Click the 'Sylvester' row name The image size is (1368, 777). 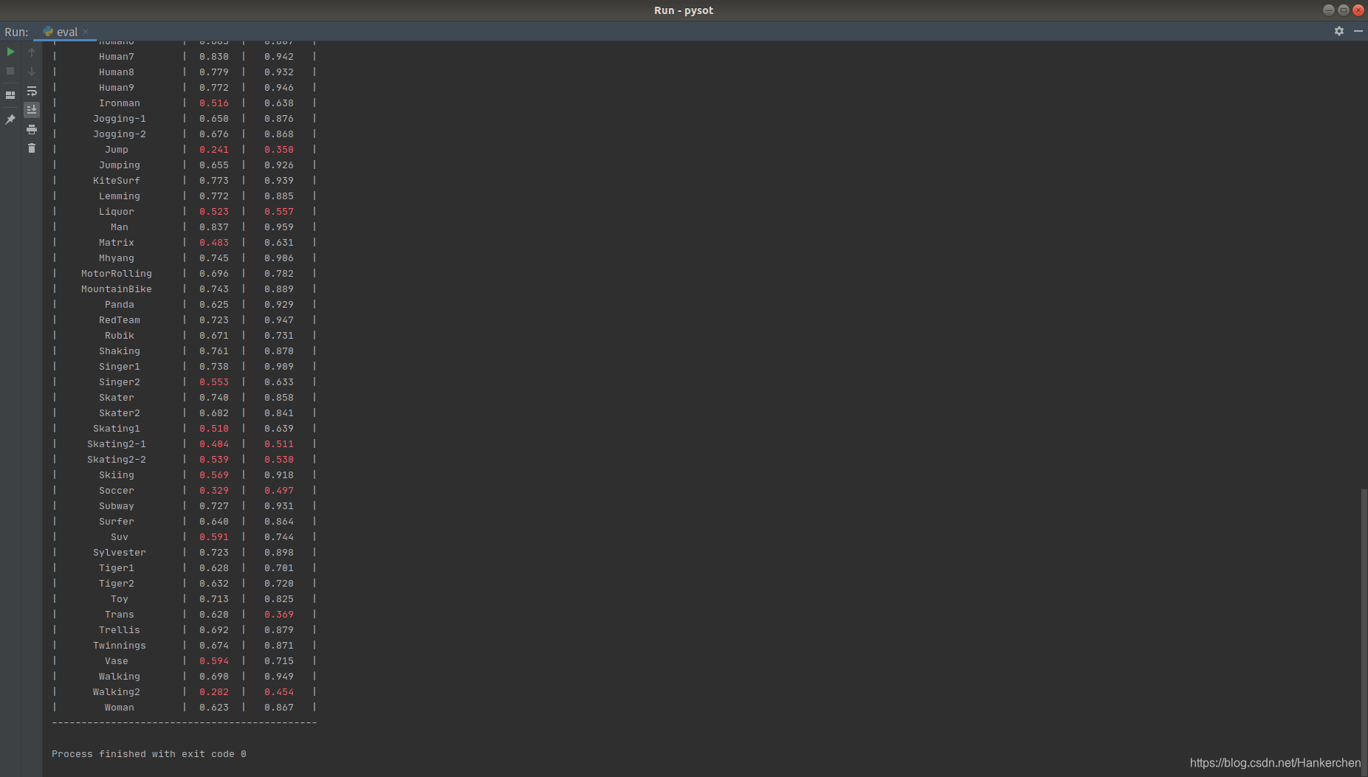tap(120, 553)
